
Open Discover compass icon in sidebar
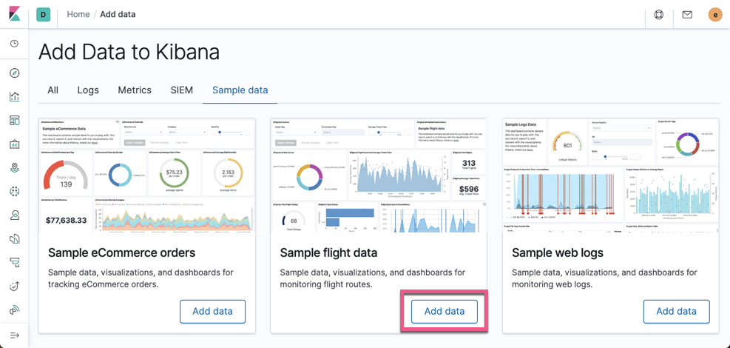pyautogui.click(x=15, y=73)
